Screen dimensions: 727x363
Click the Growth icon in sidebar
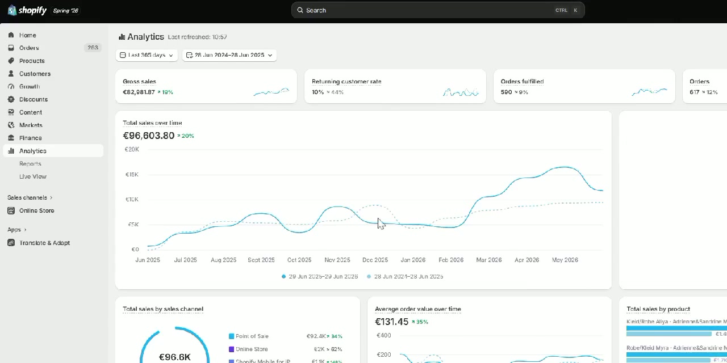point(11,87)
